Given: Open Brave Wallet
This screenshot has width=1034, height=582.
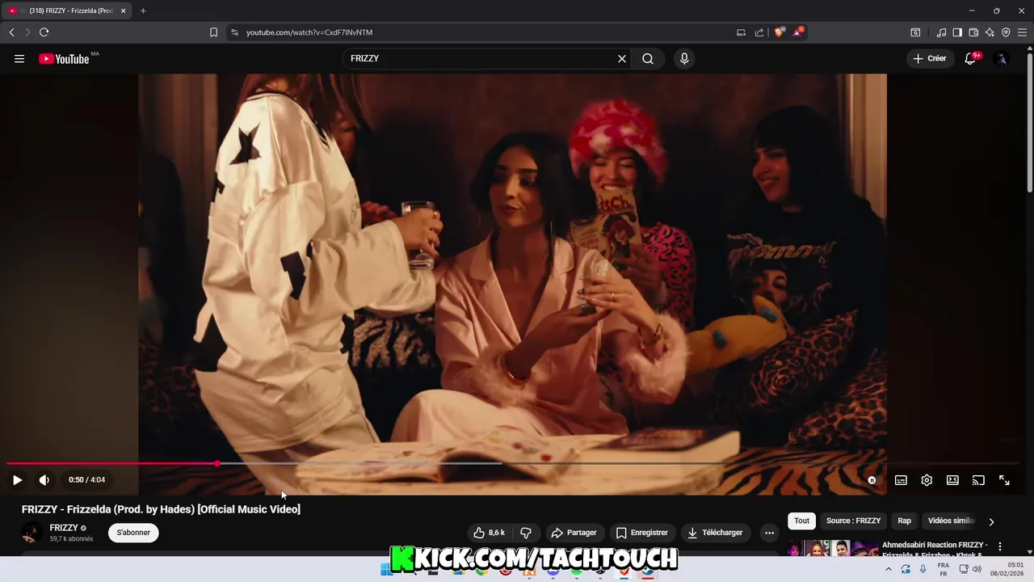Looking at the screenshot, I should pyautogui.click(x=973, y=32).
